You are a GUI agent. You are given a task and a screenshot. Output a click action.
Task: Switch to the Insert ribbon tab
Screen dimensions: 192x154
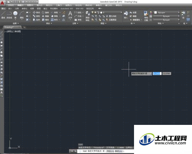pos(10,8)
